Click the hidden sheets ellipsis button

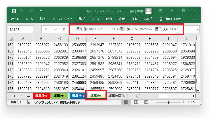[x=28, y=96]
